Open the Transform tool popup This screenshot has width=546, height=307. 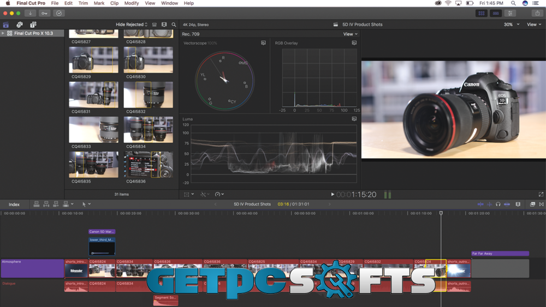tap(189, 194)
